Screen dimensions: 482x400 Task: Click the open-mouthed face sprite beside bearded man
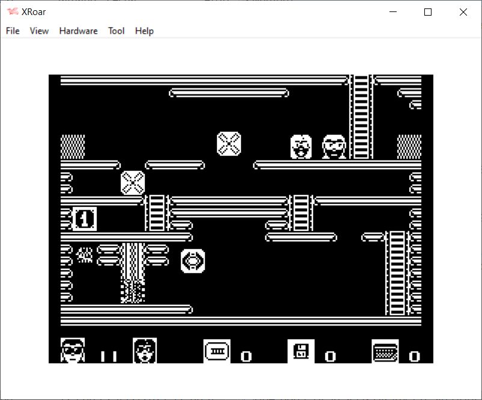300,147
